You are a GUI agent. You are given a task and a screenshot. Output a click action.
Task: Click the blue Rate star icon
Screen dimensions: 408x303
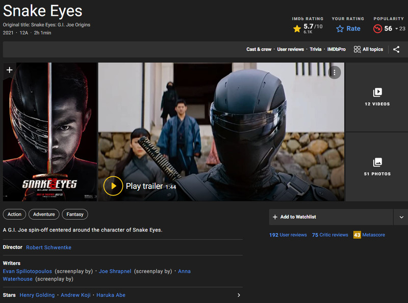click(340, 29)
